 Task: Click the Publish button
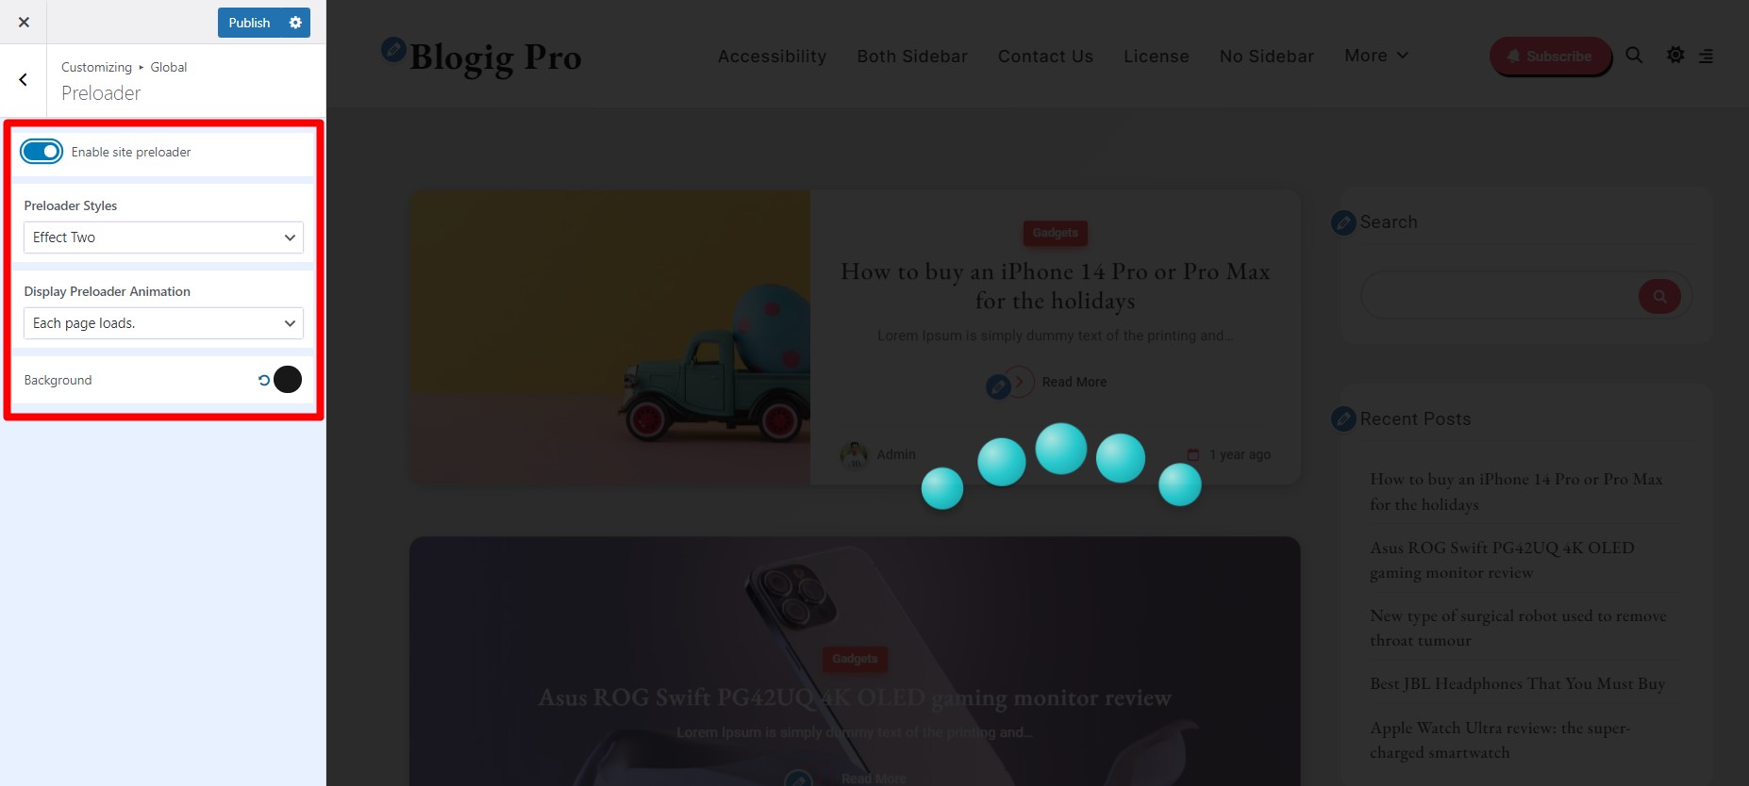(249, 23)
